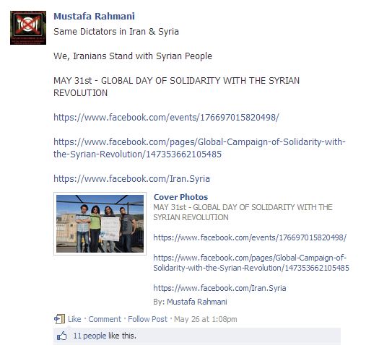Click the 'Same Dictators in Iran & Syria' text
The width and height of the screenshot is (392, 345).
click(116, 32)
